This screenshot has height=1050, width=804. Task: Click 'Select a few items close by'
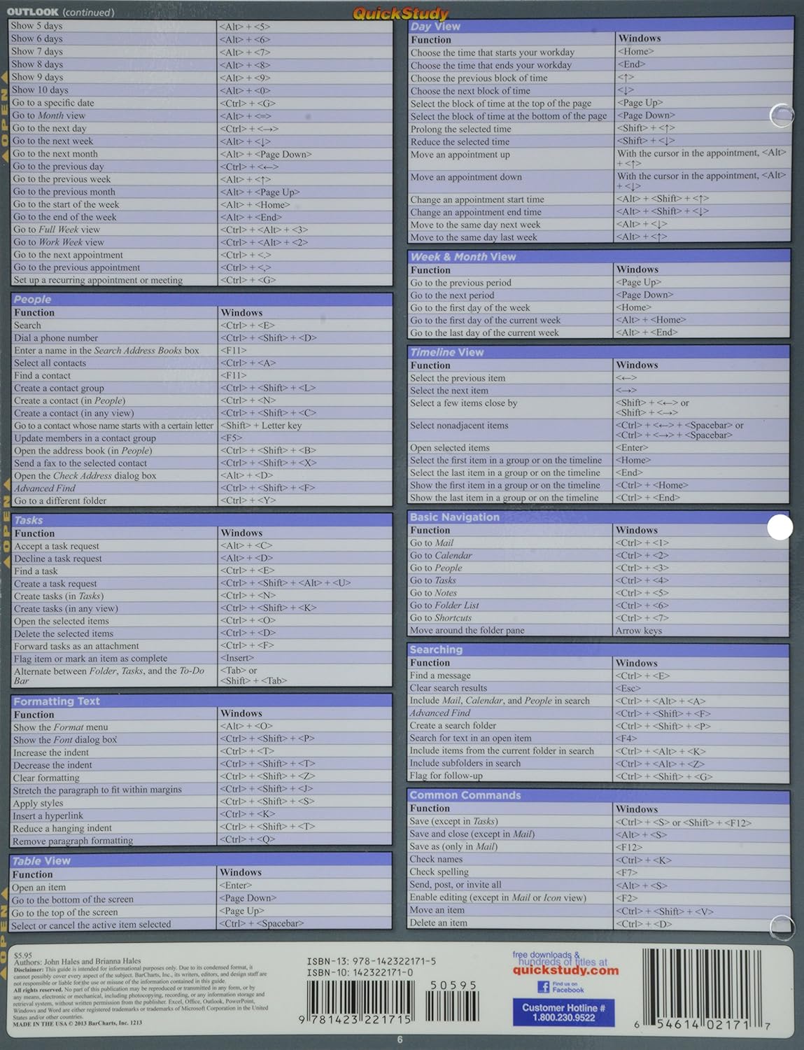pyautogui.click(x=464, y=403)
